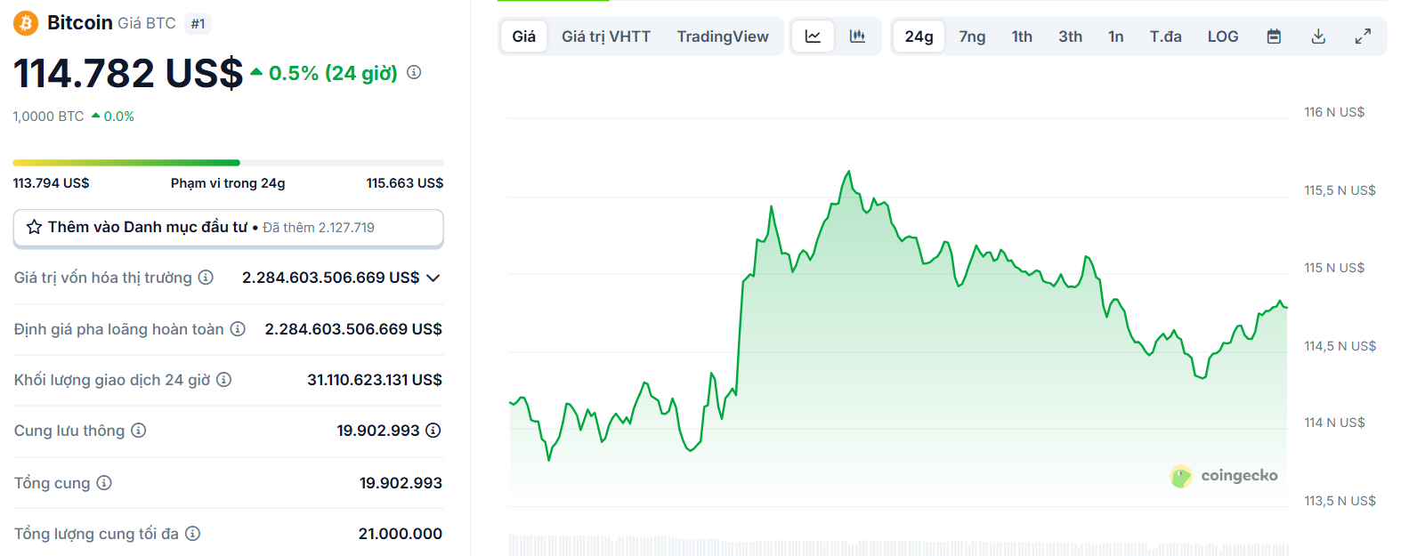The width and height of the screenshot is (1425, 556).
Task: Click the 0.5% (24 giờ) change text
Action: click(333, 73)
